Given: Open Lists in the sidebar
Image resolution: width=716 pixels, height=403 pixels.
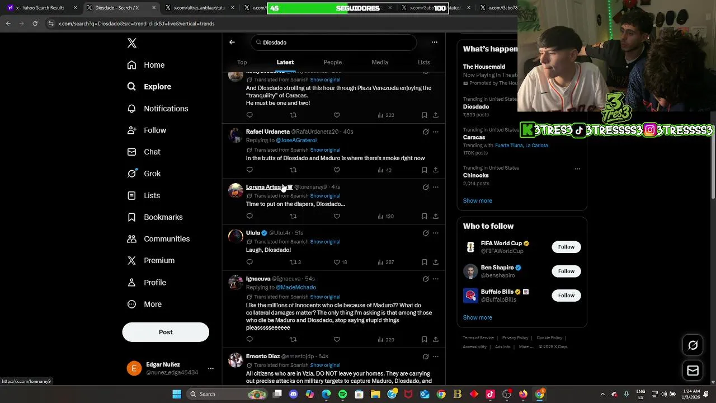Looking at the screenshot, I should pyautogui.click(x=144, y=195).
